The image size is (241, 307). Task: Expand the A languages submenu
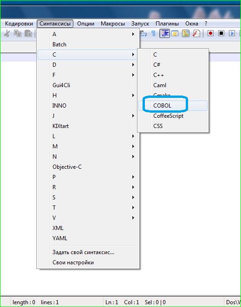coord(88,34)
